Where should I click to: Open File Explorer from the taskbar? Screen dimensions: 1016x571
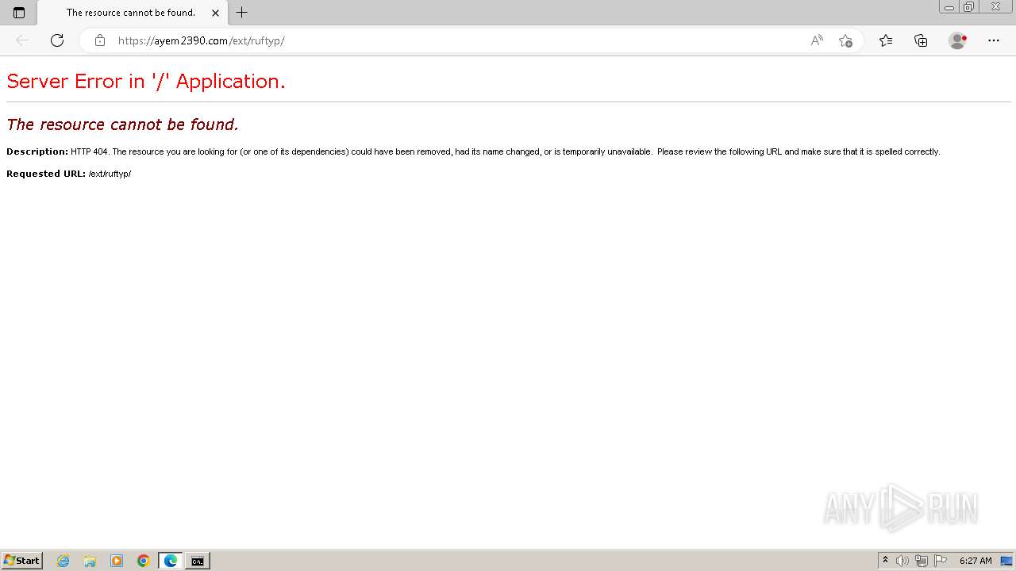[x=90, y=561]
